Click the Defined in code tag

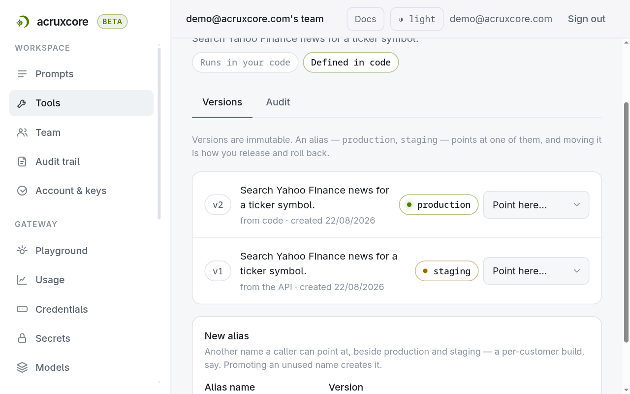[x=351, y=63]
